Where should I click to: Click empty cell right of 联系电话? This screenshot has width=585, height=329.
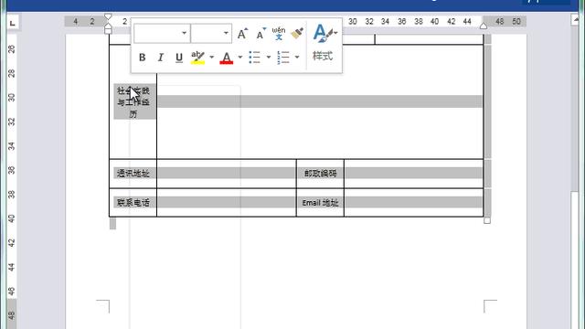[227, 203]
